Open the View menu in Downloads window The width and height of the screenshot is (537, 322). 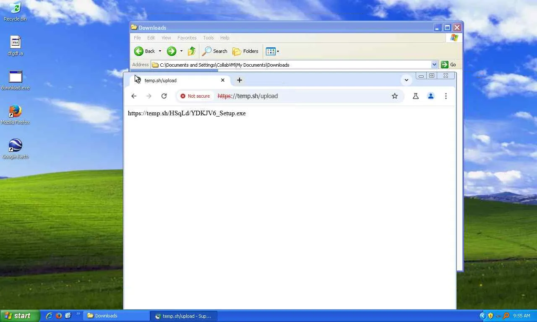pos(166,38)
